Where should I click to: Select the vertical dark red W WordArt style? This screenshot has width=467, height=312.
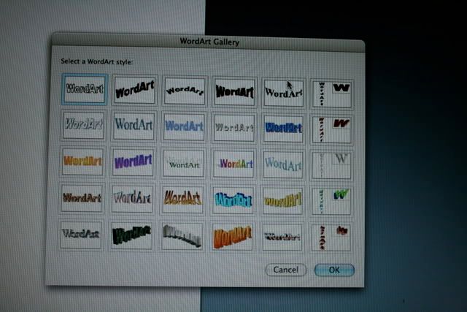331,130
